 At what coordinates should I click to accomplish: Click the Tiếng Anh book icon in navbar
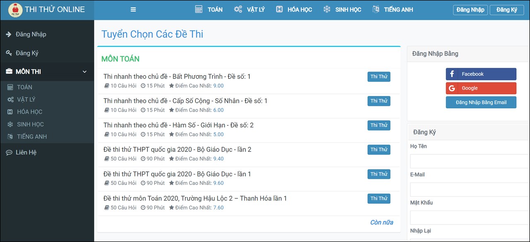point(376,10)
